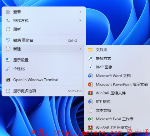This screenshot has width=150, height=136.
Task: Click the View grid icon beside 查看
Action: (8, 12)
